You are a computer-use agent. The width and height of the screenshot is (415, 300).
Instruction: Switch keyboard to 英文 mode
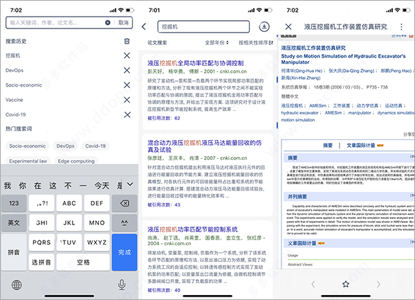coord(14,223)
